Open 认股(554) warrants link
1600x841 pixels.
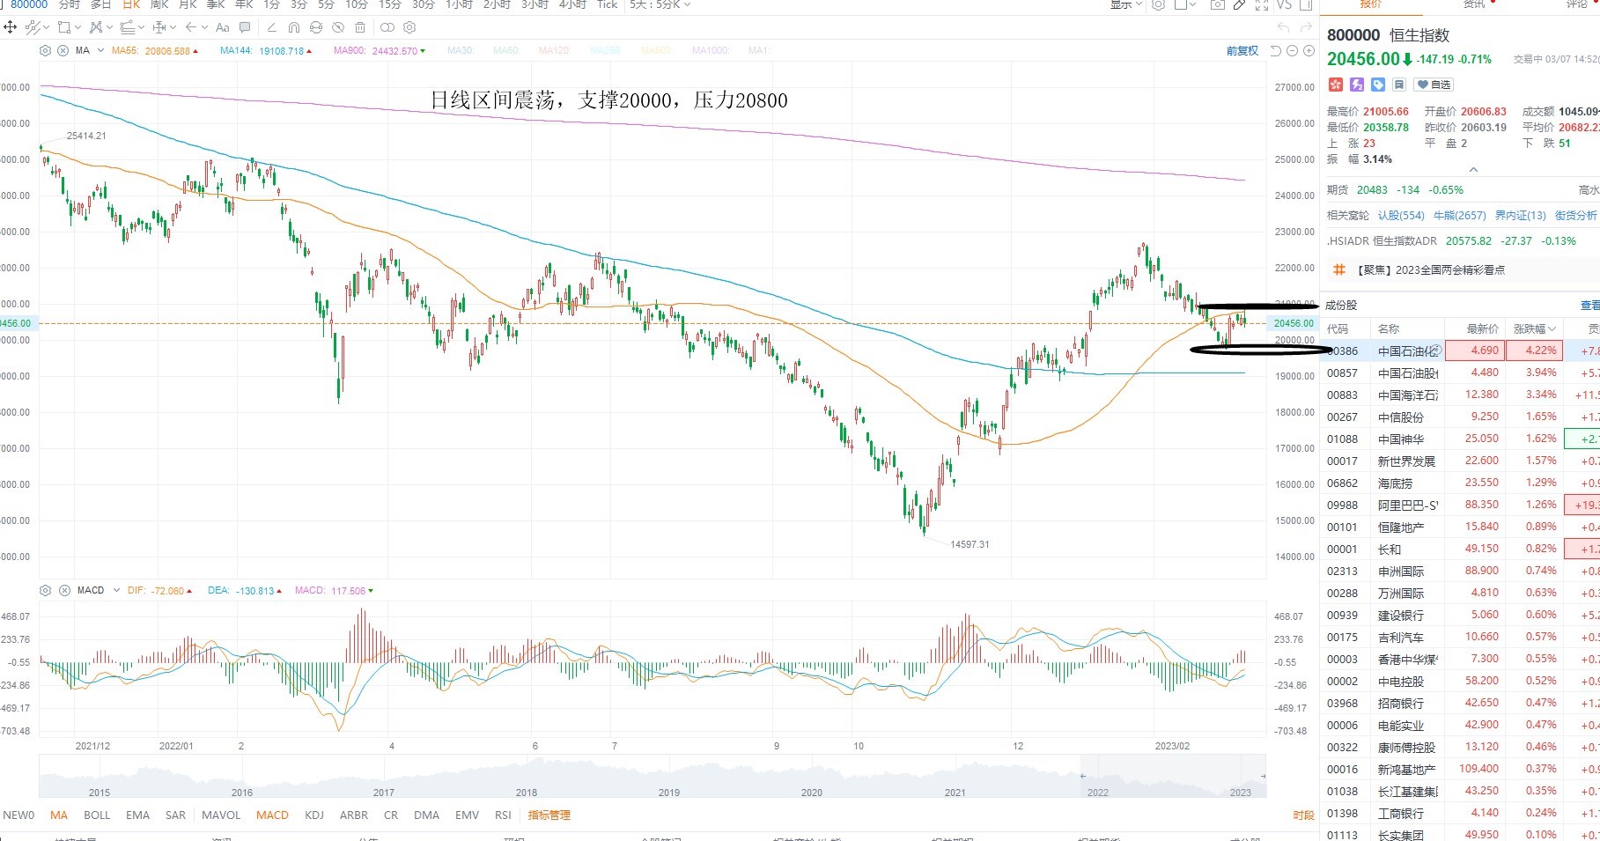tap(1401, 215)
